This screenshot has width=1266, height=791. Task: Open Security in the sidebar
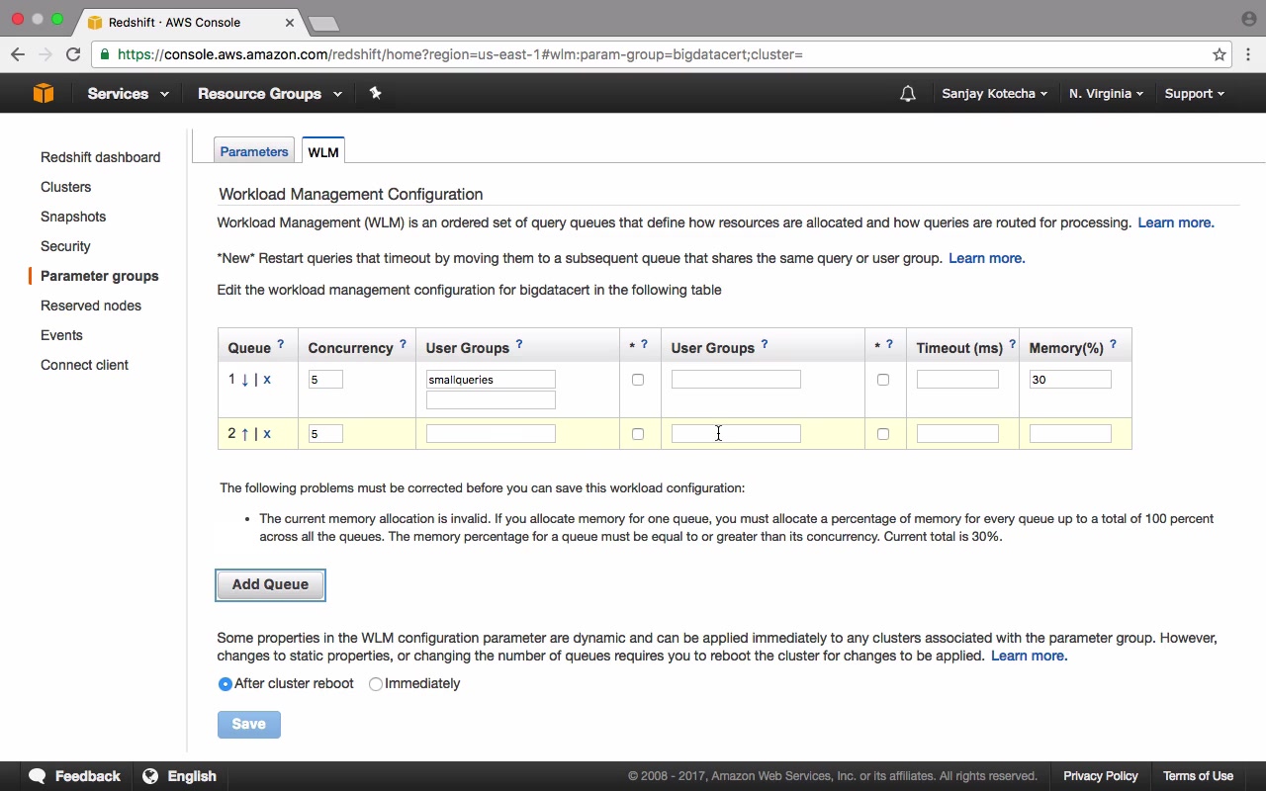coord(65,246)
